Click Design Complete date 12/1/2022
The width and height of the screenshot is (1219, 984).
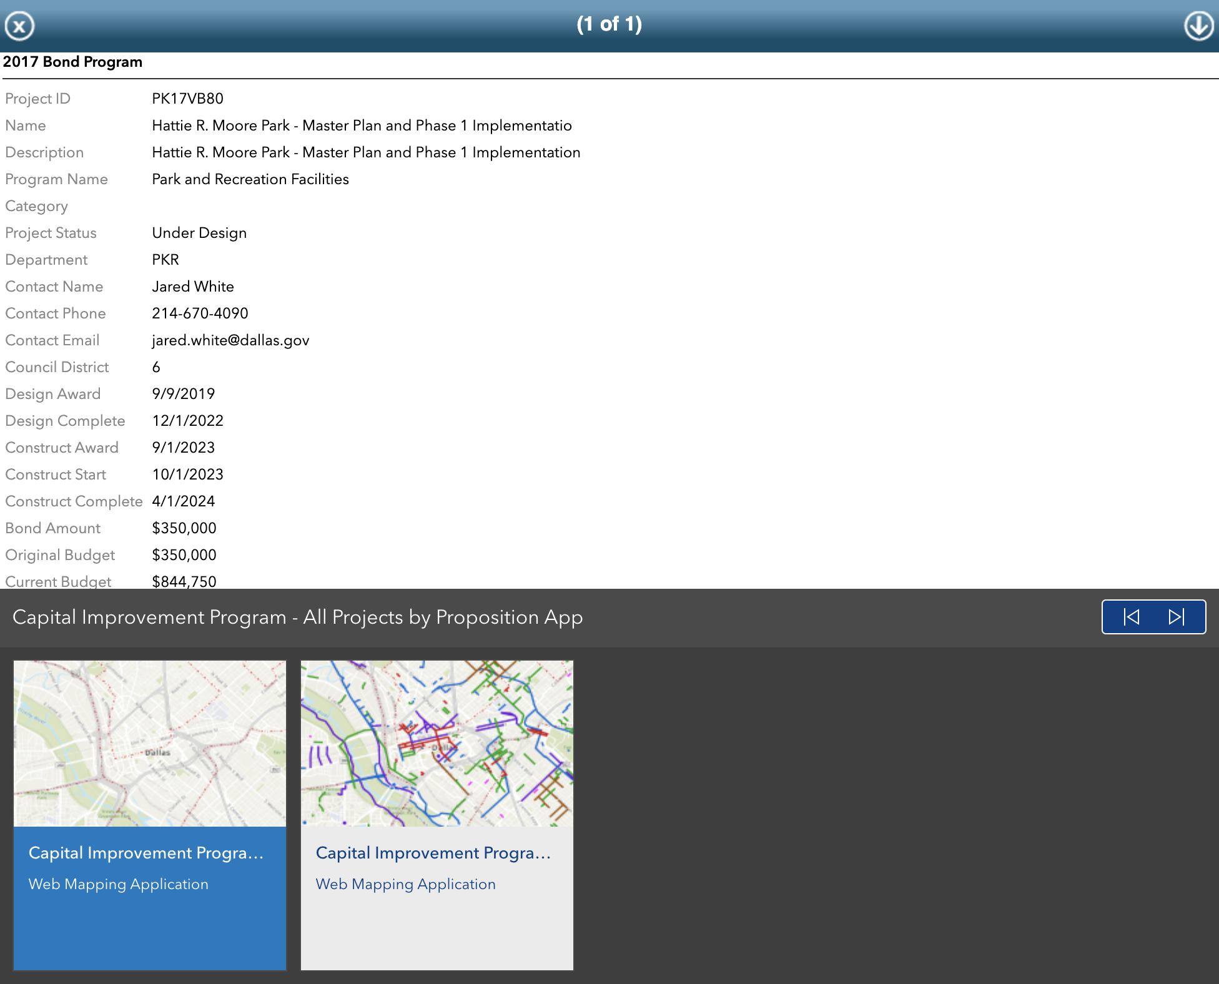click(x=187, y=421)
